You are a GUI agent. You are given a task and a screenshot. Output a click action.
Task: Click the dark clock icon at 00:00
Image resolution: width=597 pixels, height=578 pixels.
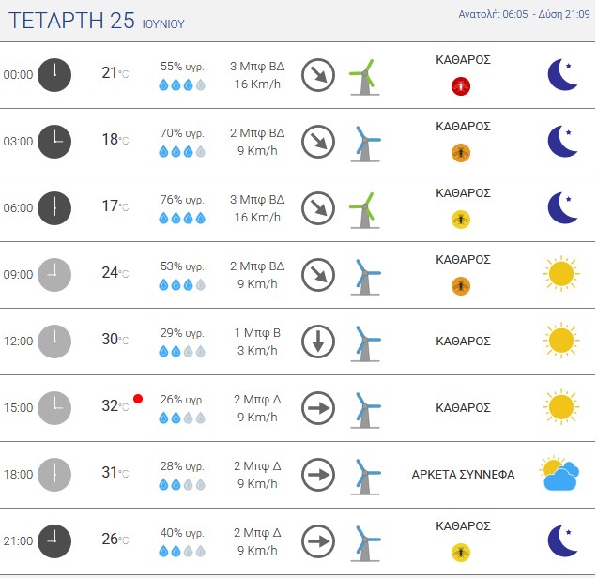click(x=54, y=75)
